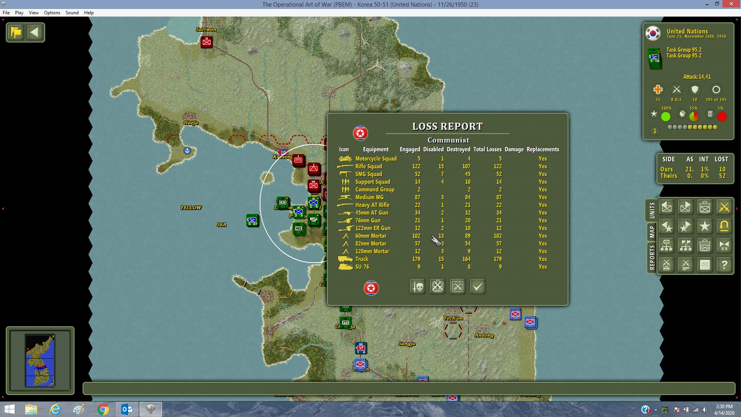Click the crossed swords clipboard icon in Loss Report
This screenshot has height=417, width=741.
point(438,287)
